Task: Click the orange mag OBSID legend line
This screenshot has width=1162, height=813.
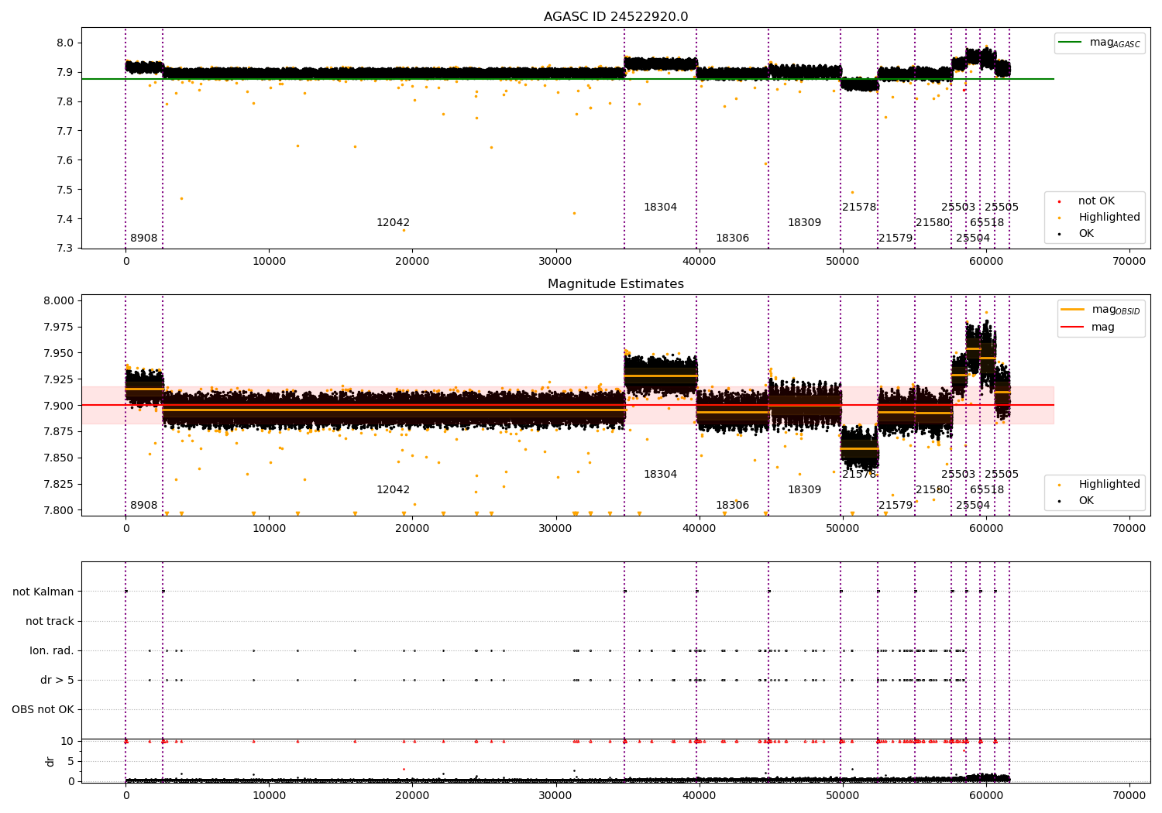Action: coord(1073,310)
